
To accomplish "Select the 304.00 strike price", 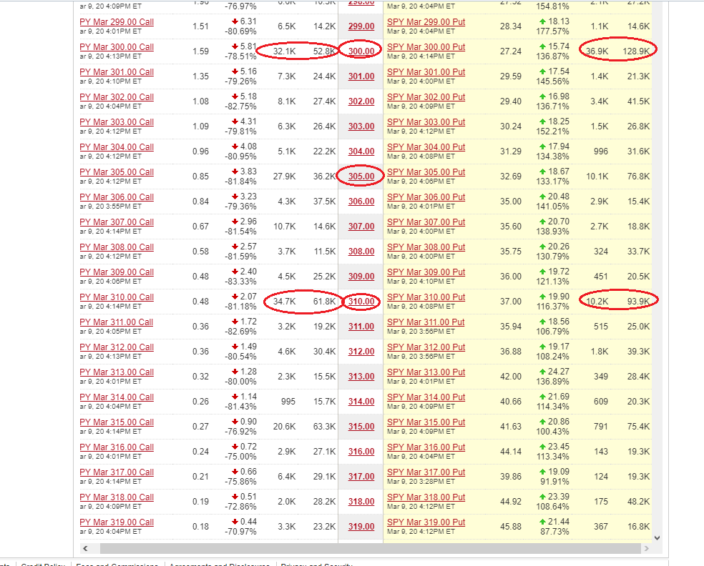I will tap(361, 152).
